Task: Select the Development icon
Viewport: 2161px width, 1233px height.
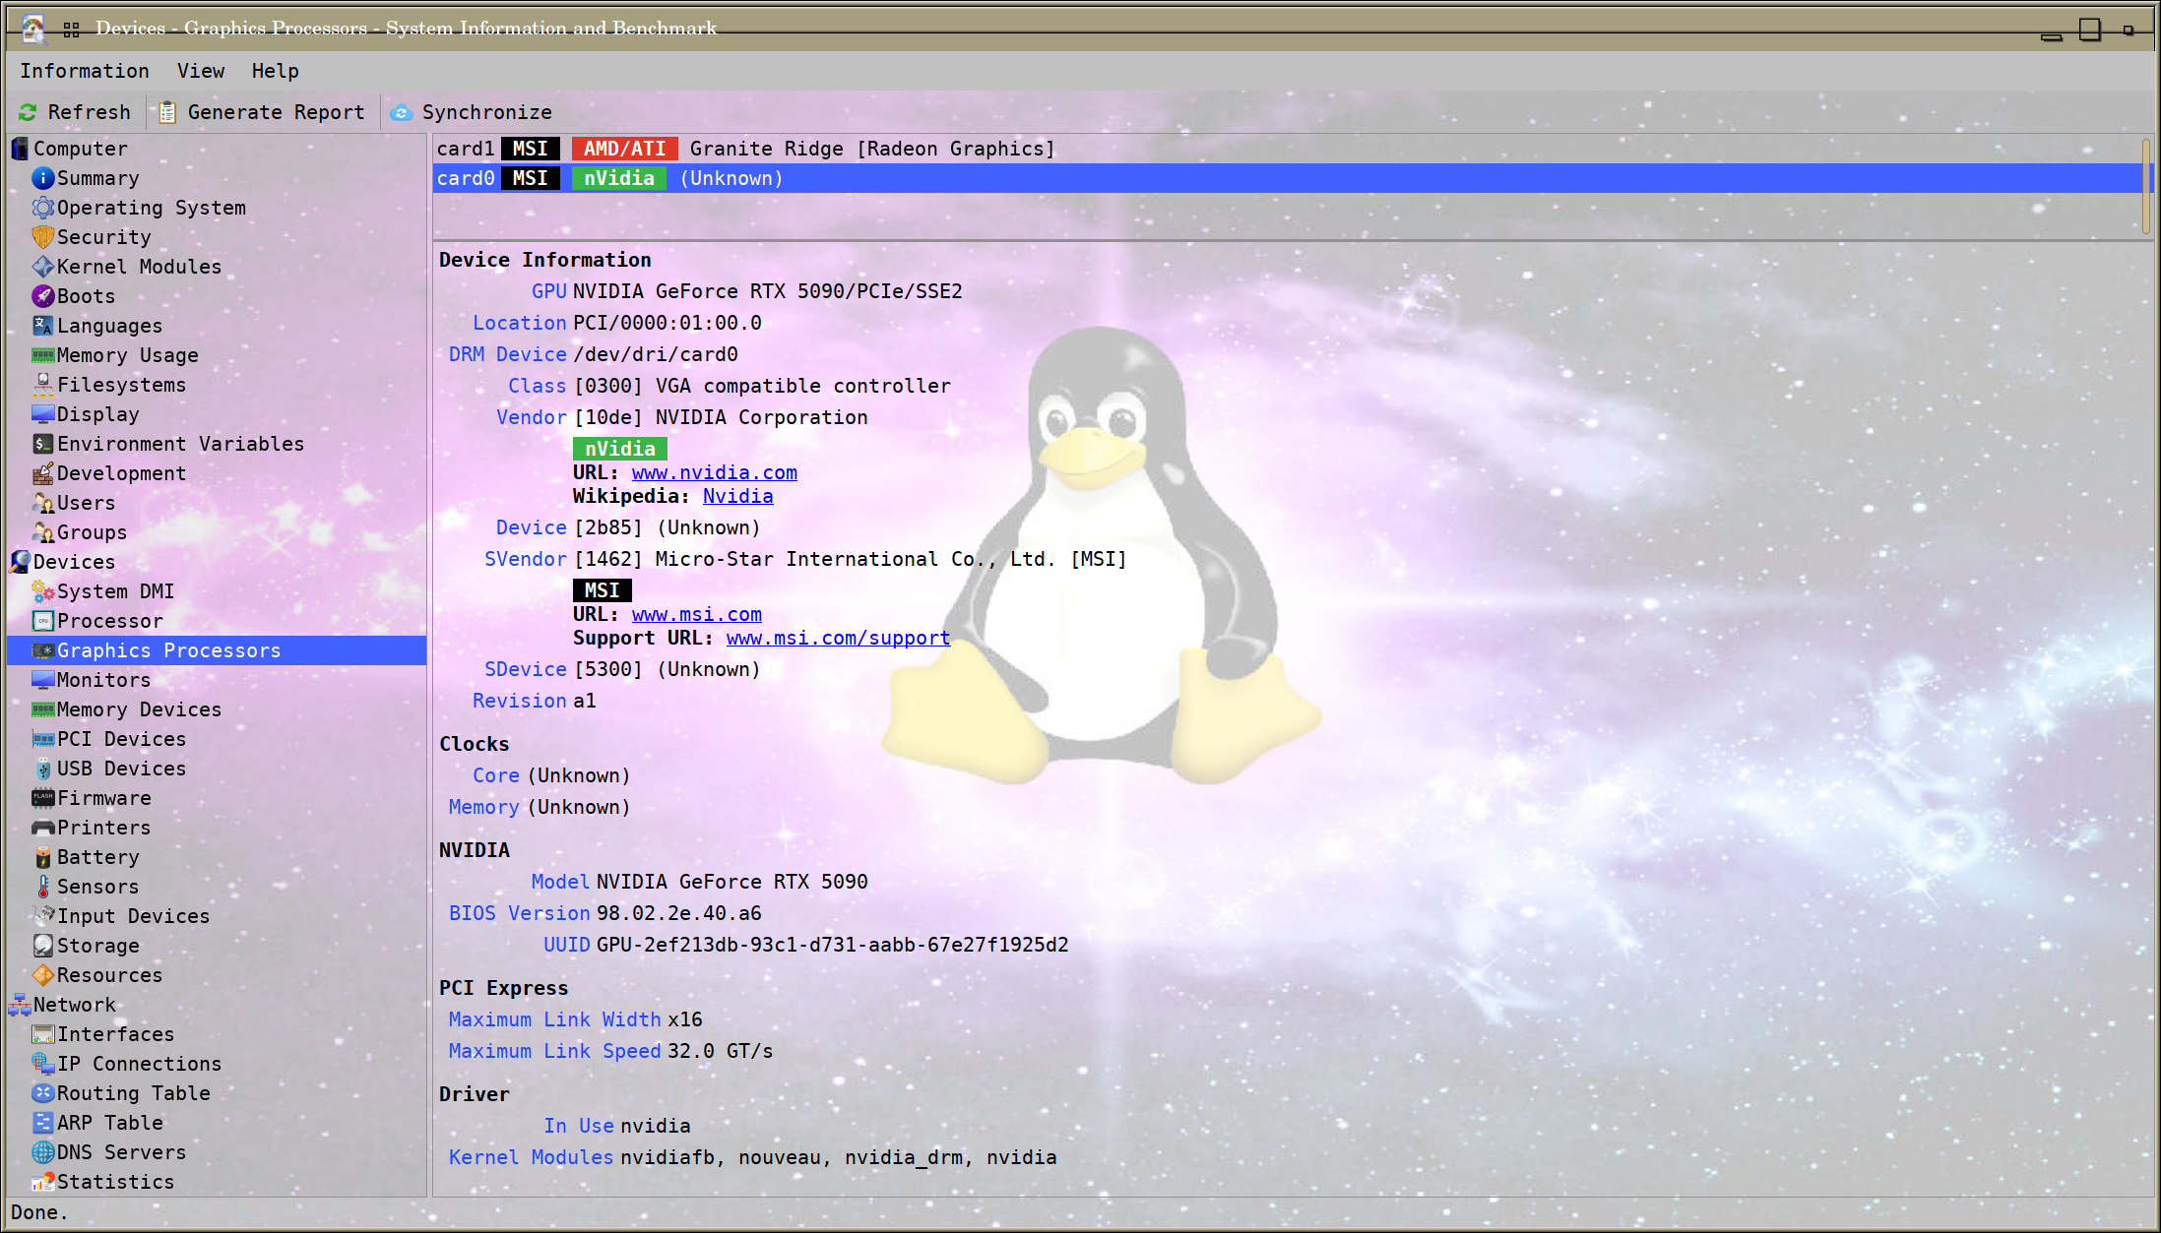Action: point(43,473)
